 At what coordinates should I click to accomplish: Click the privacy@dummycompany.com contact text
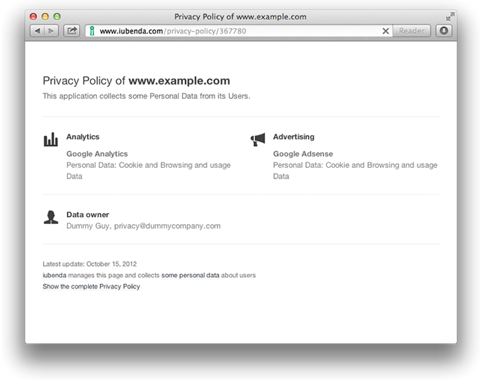click(x=167, y=226)
